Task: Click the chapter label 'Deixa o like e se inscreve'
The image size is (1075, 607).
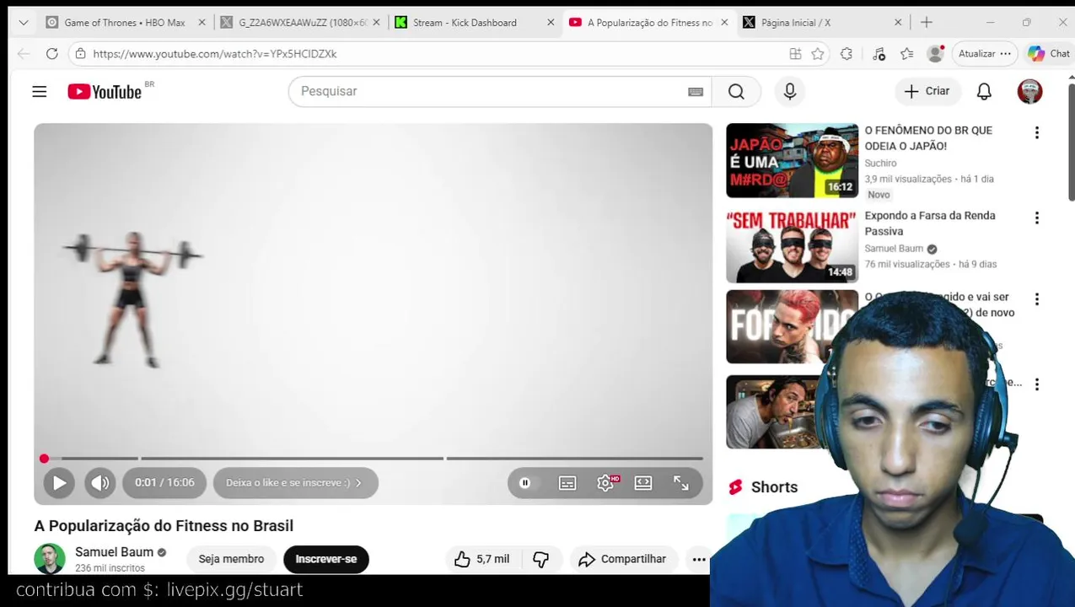Action: click(x=295, y=483)
